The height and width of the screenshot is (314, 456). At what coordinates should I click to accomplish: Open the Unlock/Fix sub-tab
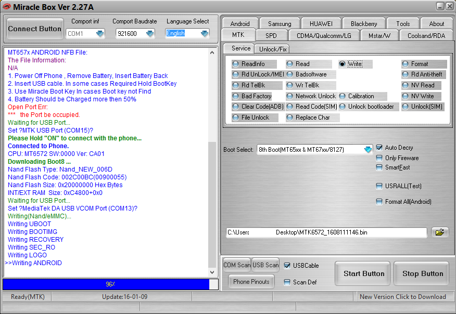click(x=273, y=49)
